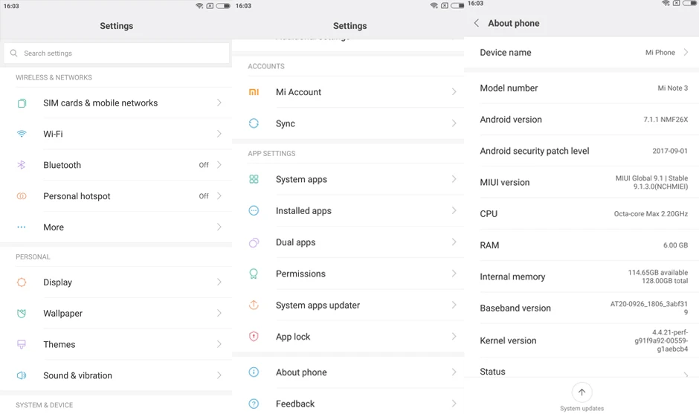Open Mi Account via its orange logo

[x=254, y=92]
